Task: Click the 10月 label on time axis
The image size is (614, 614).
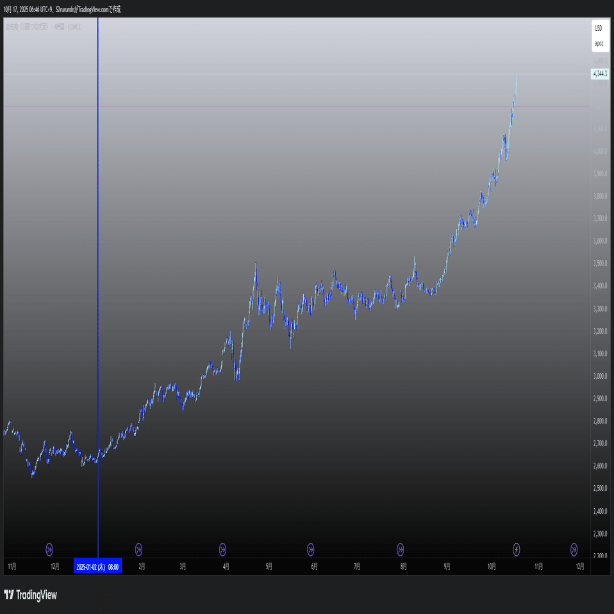Action: 492,567
